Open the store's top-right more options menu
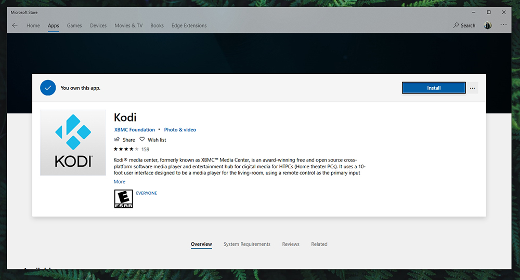The height and width of the screenshot is (280, 520). [x=503, y=24]
